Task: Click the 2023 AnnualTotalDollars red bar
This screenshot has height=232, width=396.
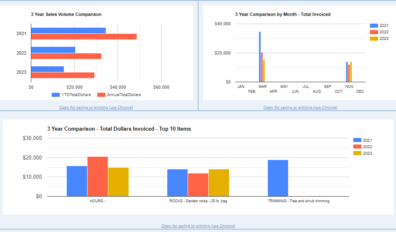Action: click(63, 75)
